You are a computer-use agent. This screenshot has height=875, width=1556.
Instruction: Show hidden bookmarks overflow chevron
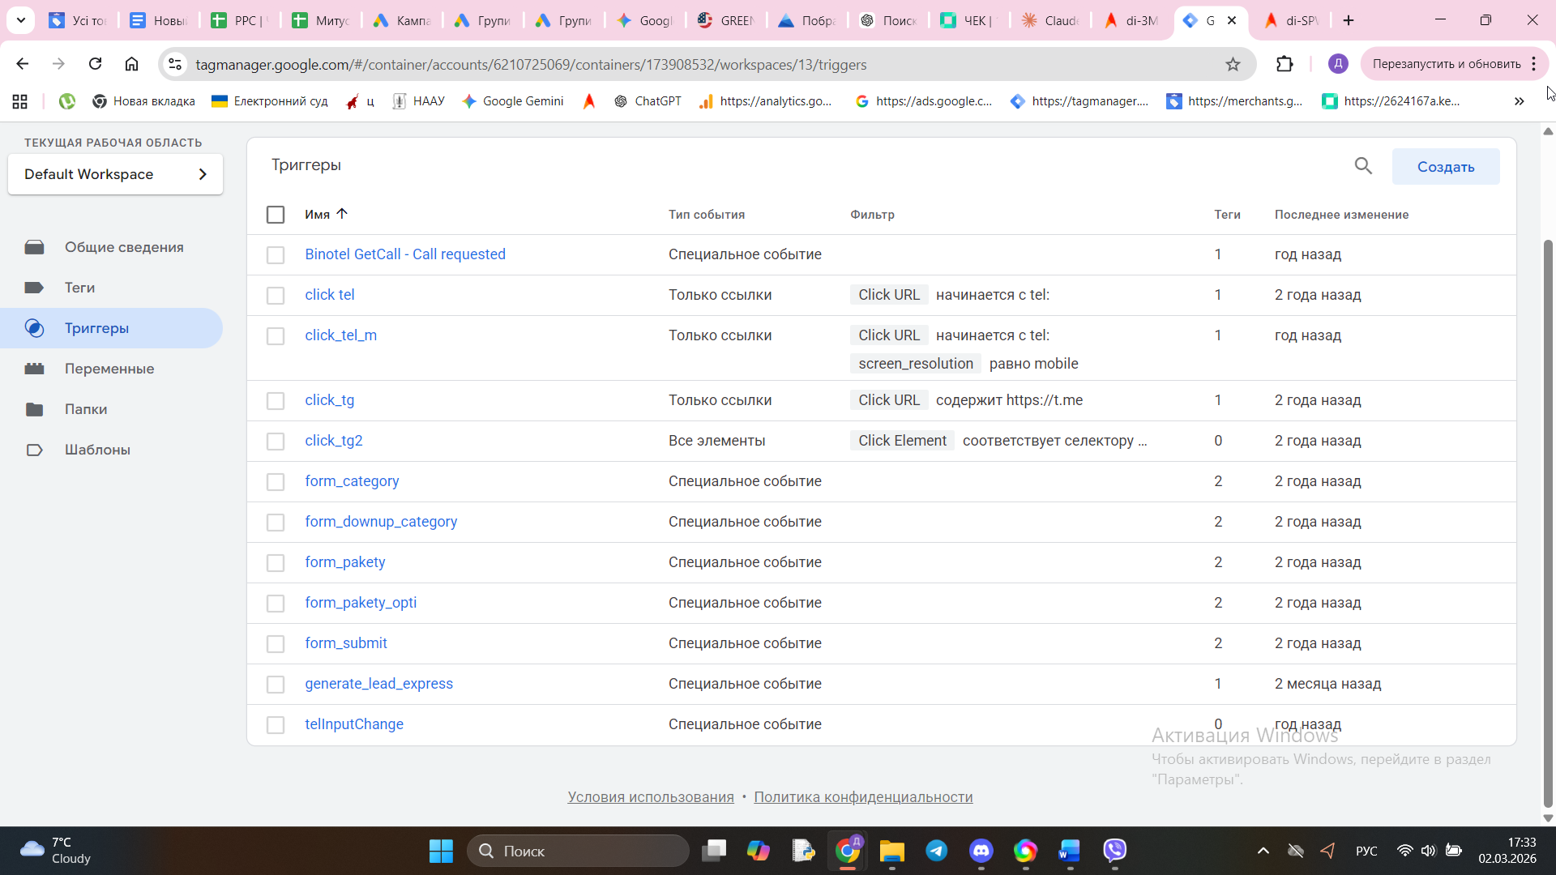click(x=1519, y=101)
